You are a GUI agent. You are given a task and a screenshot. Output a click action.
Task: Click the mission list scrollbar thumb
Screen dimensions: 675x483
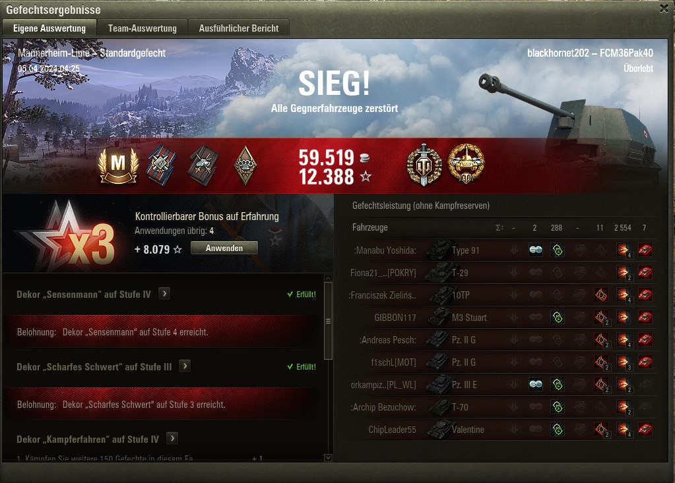coord(328,321)
